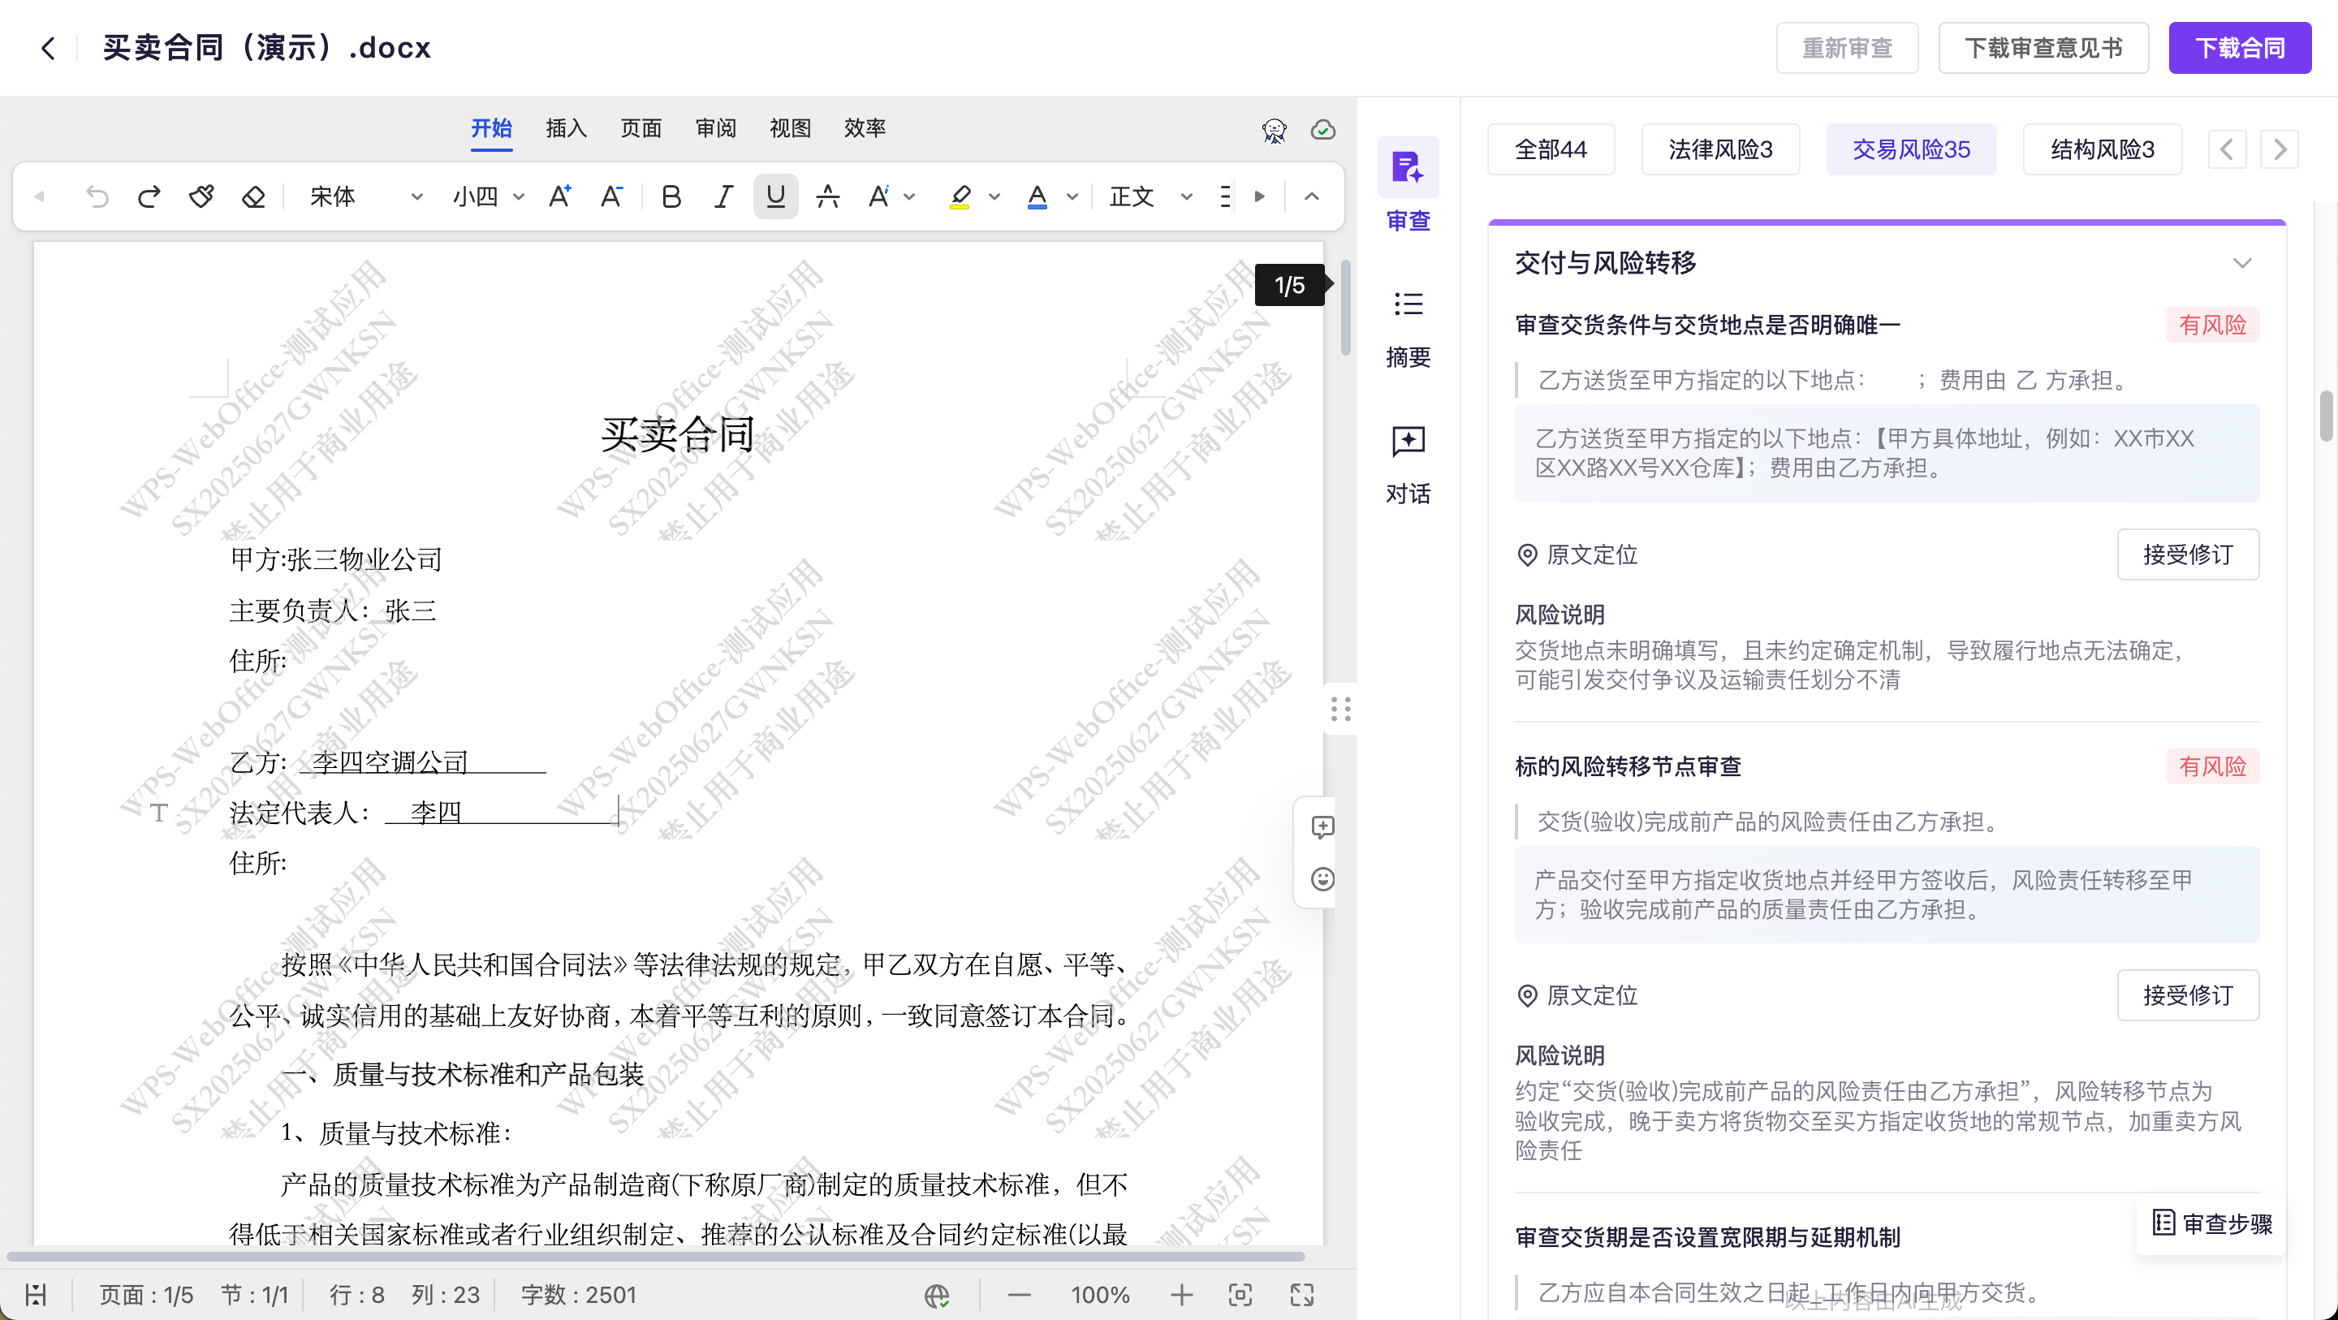2338x1320 pixels.
Task: Toggle bold formatting
Action: coord(671,196)
